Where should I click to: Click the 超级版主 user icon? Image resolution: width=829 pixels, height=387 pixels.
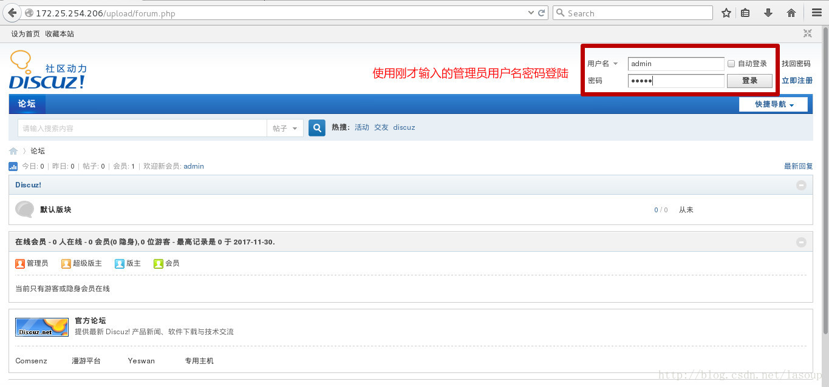(66, 264)
